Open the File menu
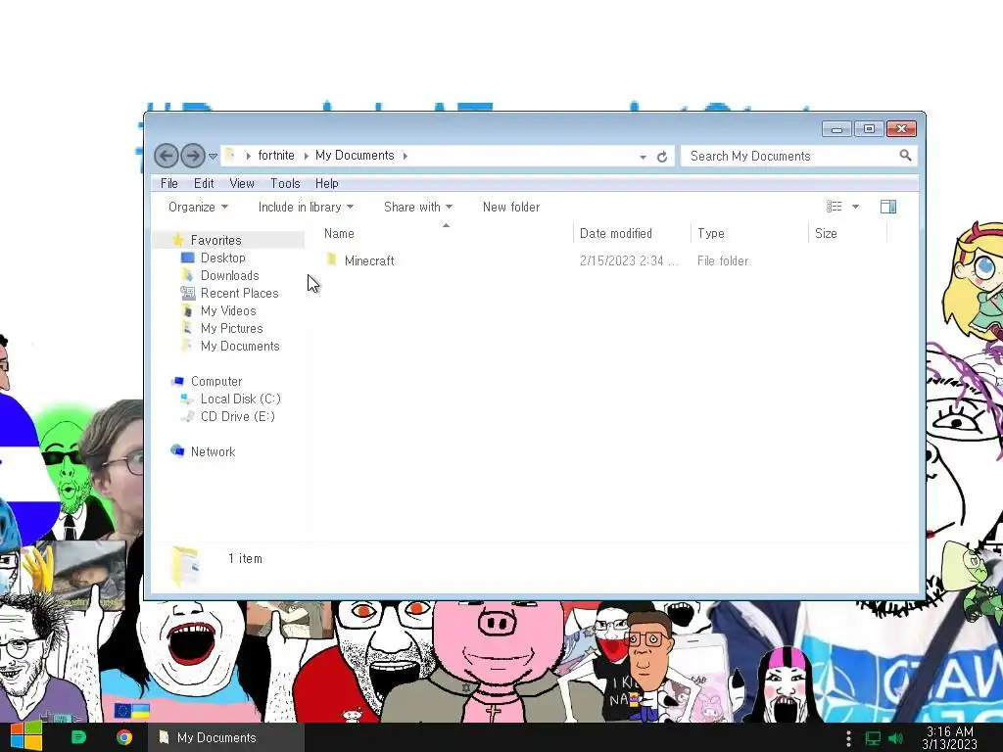This screenshot has width=1003, height=752. point(169,183)
